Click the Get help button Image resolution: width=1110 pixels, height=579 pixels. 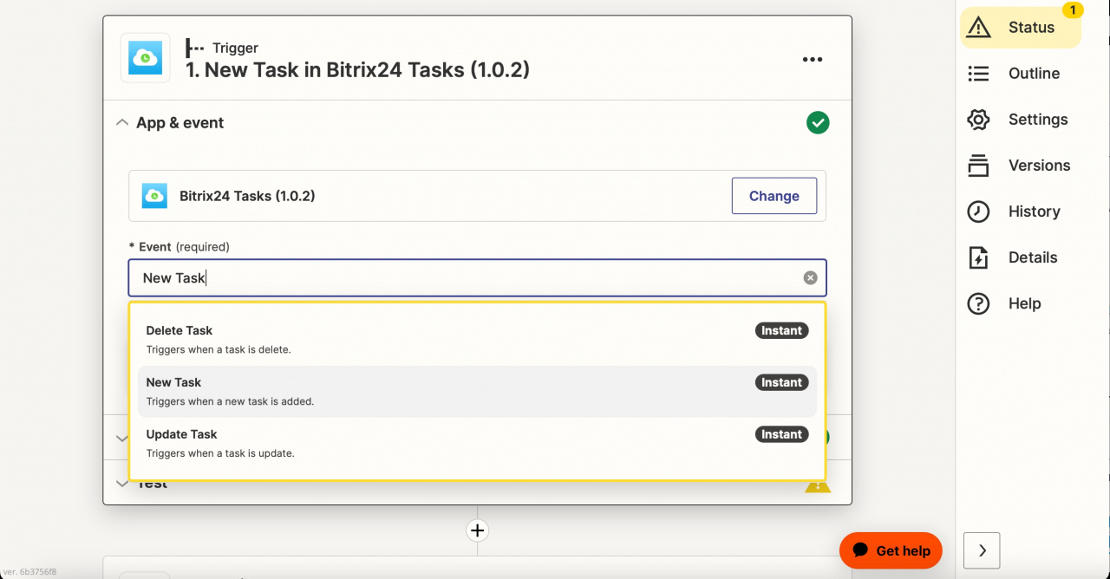(x=891, y=550)
